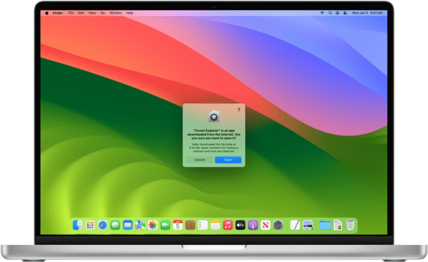Click the date and time Mon Jun 5
The height and width of the screenshot is (262, 428).
368,13
